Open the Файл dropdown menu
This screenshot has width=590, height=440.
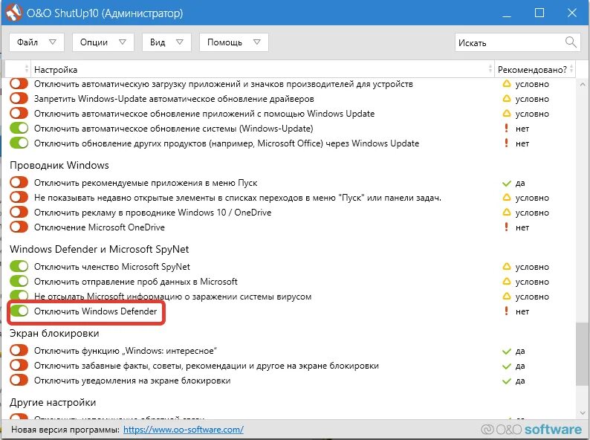click(36, 42)
